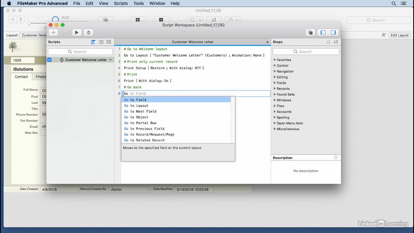Click the Steps pane search field
Image resolution: width=414 pixels, height=233 pixels.
coord(306,52)
